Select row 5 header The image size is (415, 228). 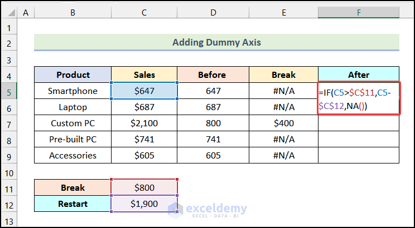pos(9,91)
